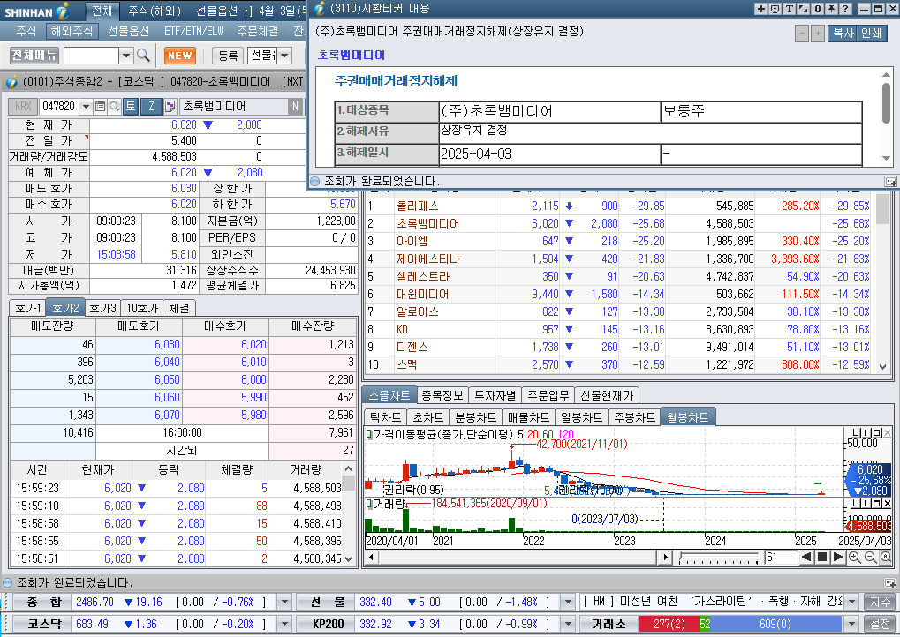This screenshot has width=900, height=637.
Task: Click the Shinhan i logo icon
Action: click(x=63, y=11)
